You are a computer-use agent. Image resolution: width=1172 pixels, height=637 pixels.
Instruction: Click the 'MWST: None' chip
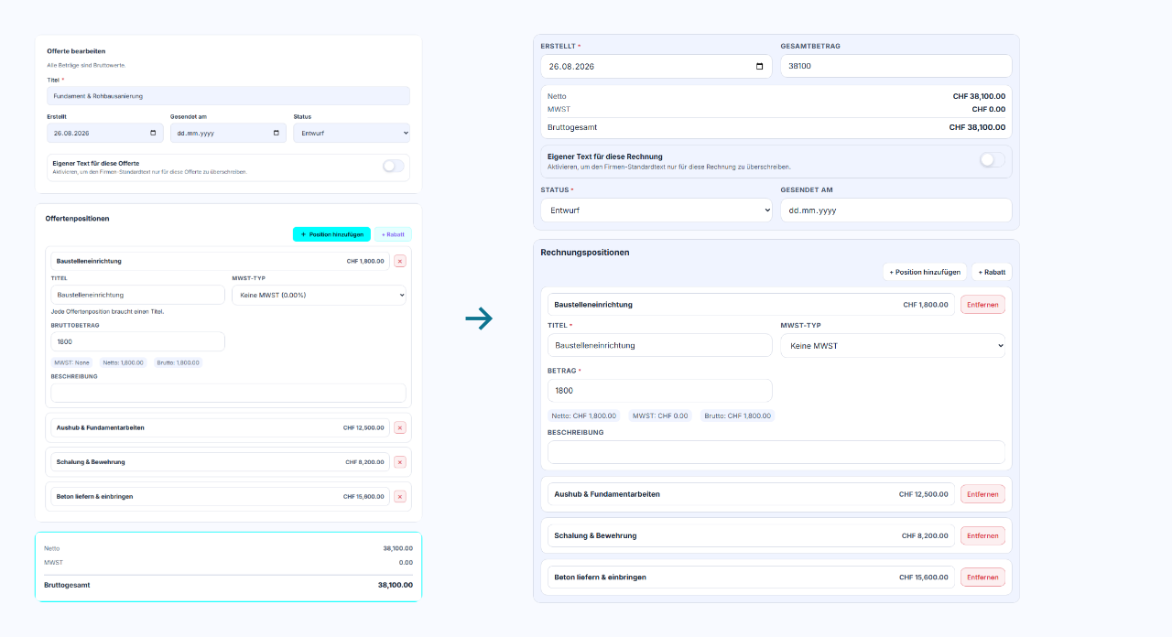(72, 362)
